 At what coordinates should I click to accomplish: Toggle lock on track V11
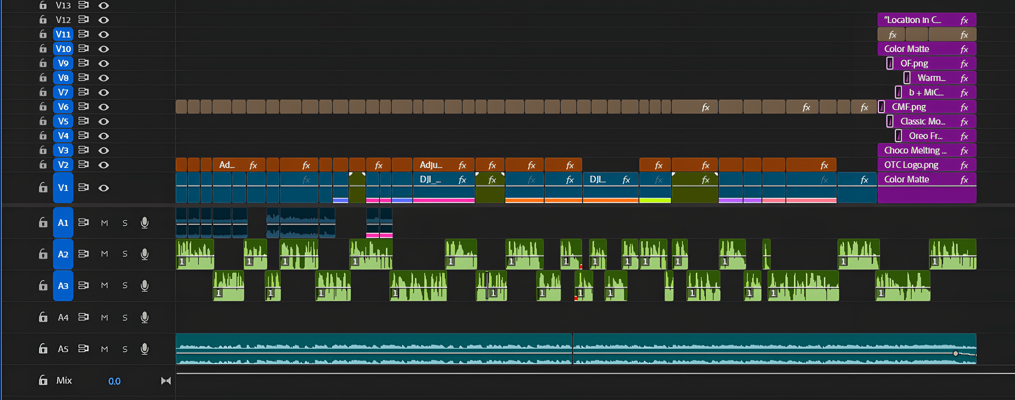43,34
